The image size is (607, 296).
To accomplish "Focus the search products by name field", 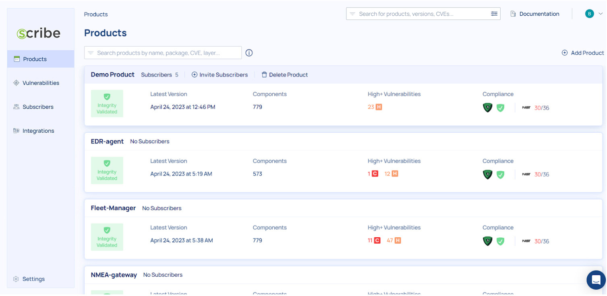I will point(163,53).
